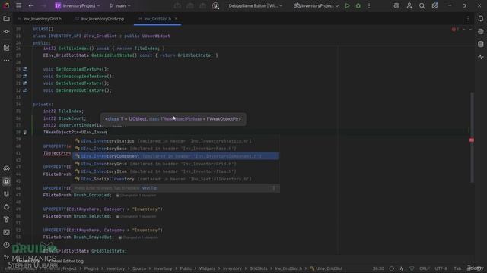This screenshot has width=487, height=273.
Task: Open the InventoryProject project dropdown
Action: [78, 5]
